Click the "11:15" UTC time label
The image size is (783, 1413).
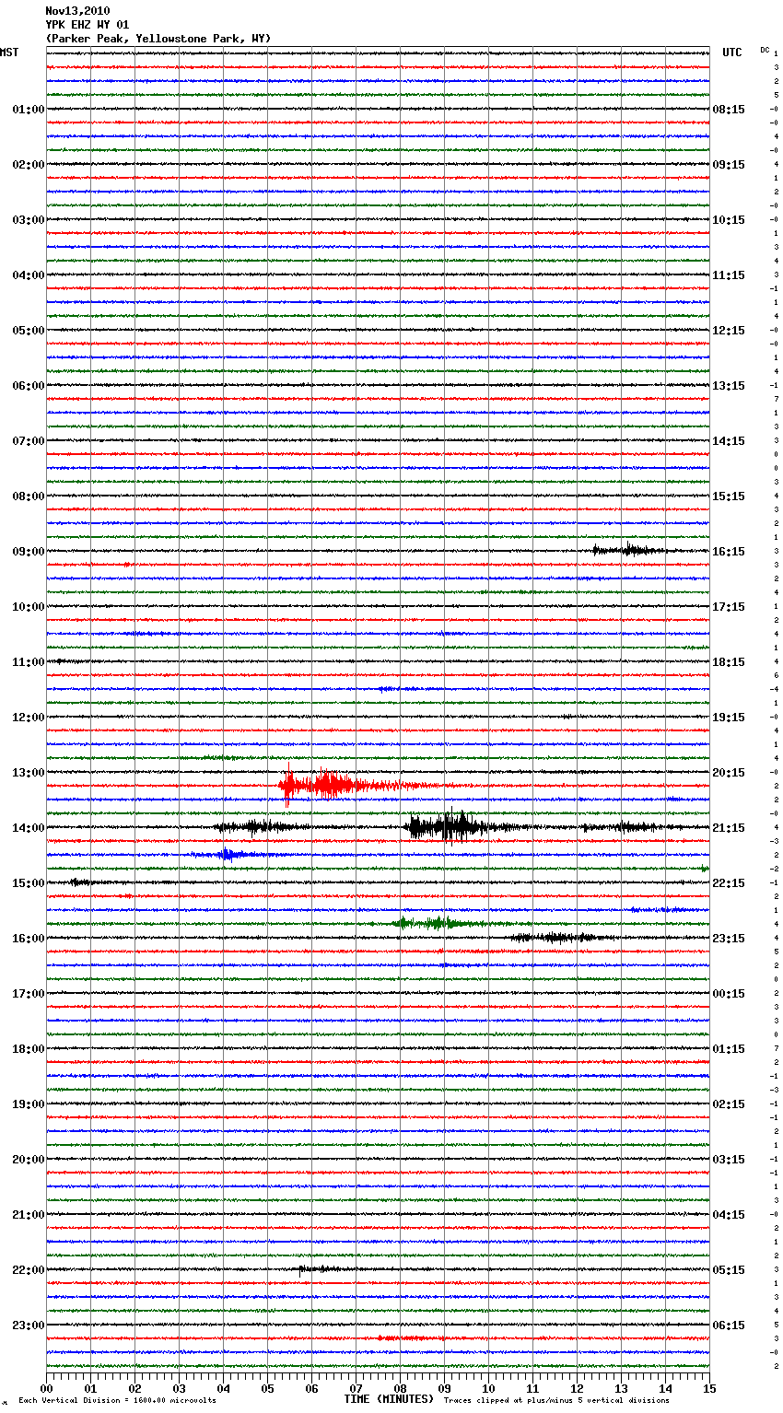pyautogui.click(x=729, y=275)
